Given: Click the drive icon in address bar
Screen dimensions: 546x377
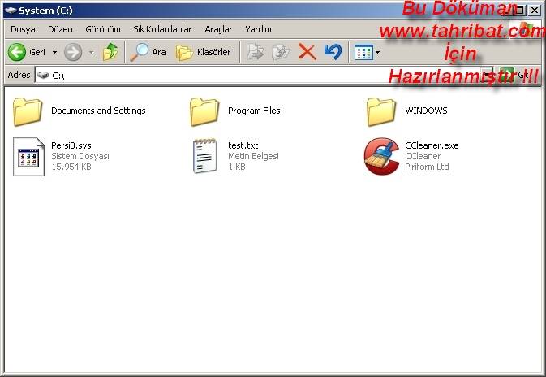Looking at the screenshot, I should click(x=43, y=75).
